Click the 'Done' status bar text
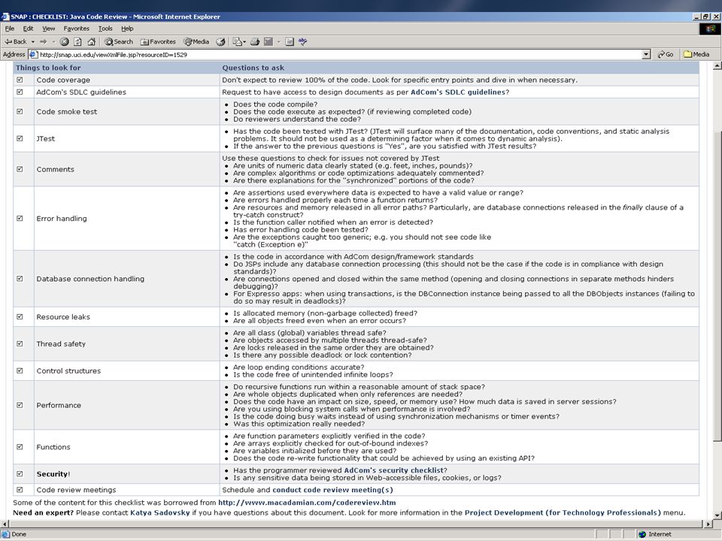This screenshot has width=722, height=541. click(19, 534)
